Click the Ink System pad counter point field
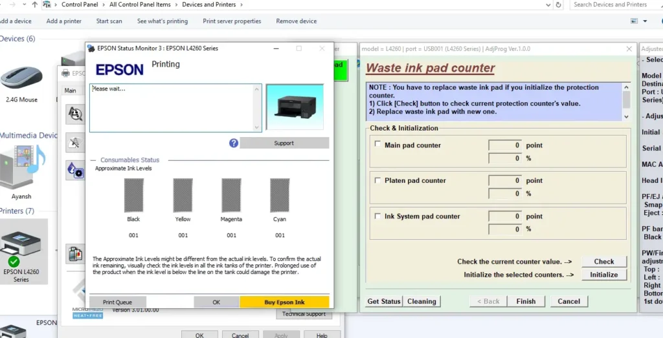 tap(505, 216)
